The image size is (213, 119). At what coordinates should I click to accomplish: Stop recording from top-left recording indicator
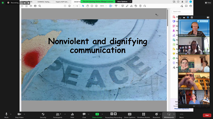[28, 3]
